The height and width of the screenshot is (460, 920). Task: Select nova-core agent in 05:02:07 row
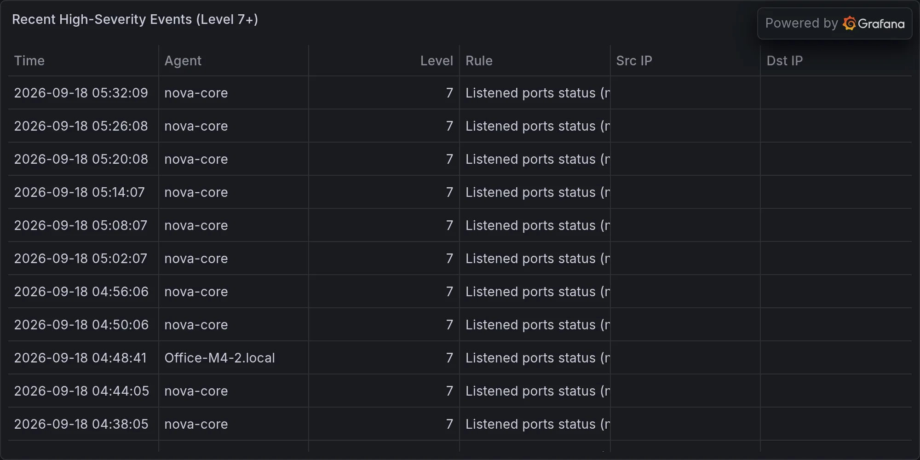tap(196, 259)
